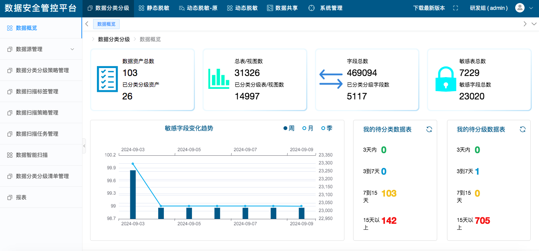Open 动态脱敏-原 top navigation menu
The width and height of the screenshot is (539, 251).
(198, 8)
